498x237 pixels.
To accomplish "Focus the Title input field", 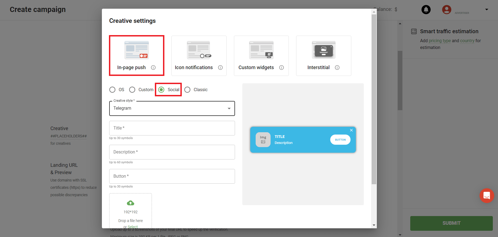I will pyautogui.click(x=172, y=128).
